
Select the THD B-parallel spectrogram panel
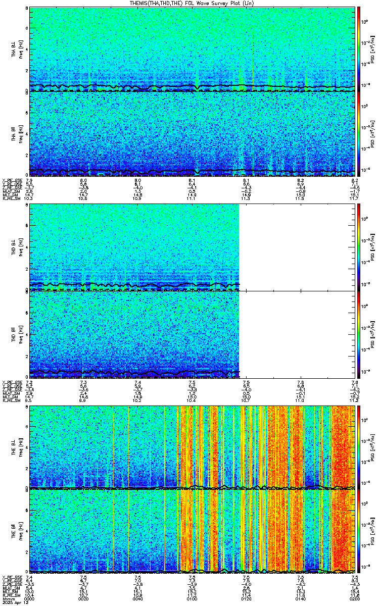coord(193,334)
